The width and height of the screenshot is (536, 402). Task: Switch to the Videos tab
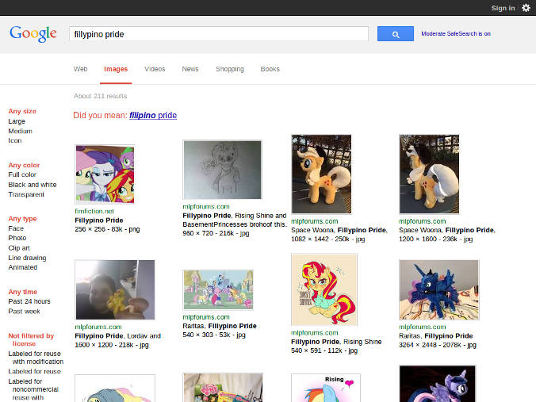(155, 69)
